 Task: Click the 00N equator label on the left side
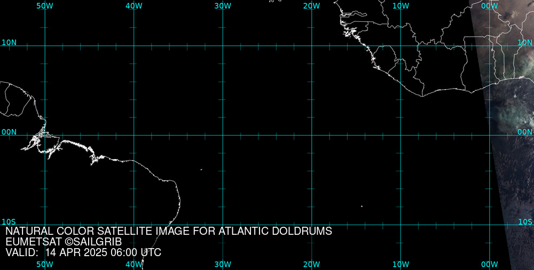pyautogui.click(x=9, y=132)
